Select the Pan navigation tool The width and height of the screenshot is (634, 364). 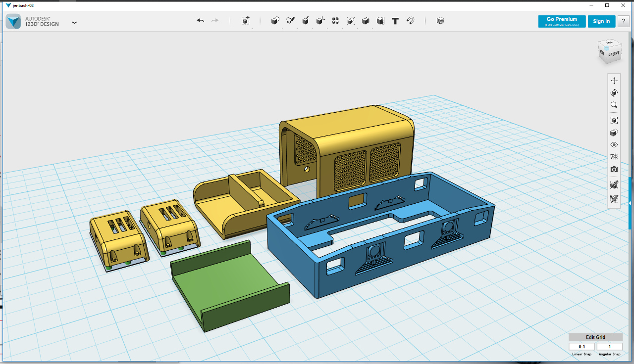point(614,81)
